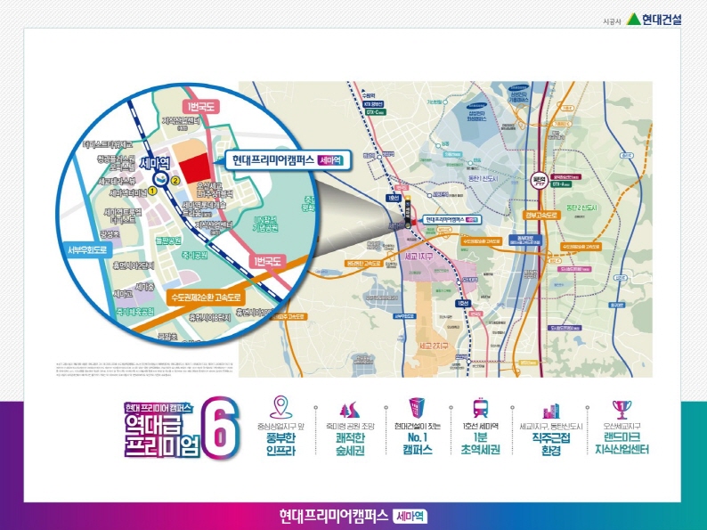Click the location pin icon above 풍부한 인프라

[280, 408]
